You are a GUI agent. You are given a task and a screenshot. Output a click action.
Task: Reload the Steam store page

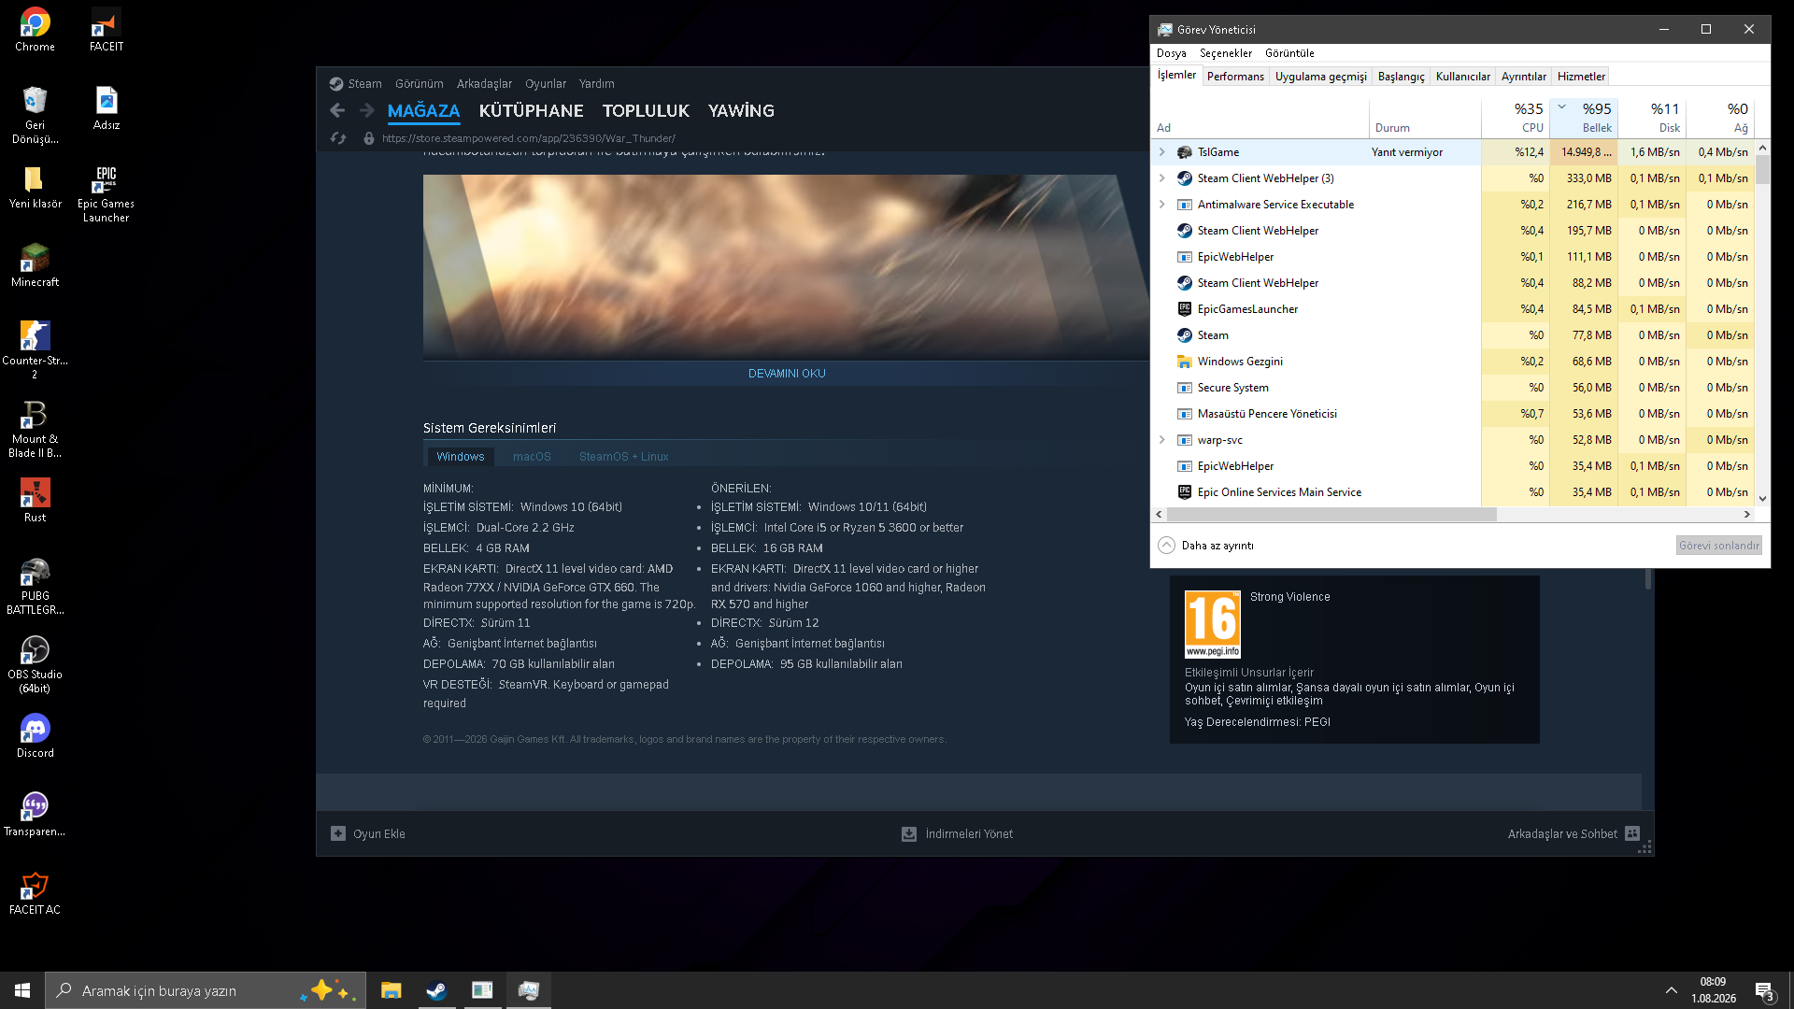(338, 138)
